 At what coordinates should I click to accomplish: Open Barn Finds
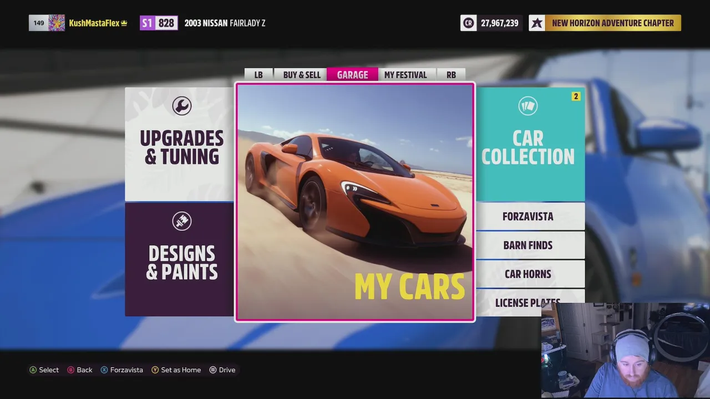click(530, 245)
